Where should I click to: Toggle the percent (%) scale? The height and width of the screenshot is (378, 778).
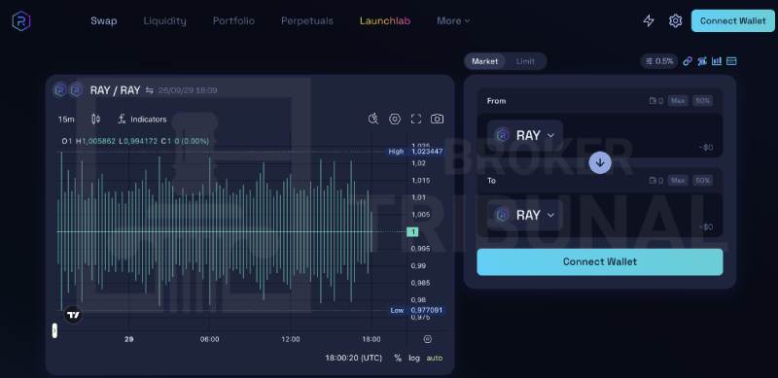[x=398, y=358]
